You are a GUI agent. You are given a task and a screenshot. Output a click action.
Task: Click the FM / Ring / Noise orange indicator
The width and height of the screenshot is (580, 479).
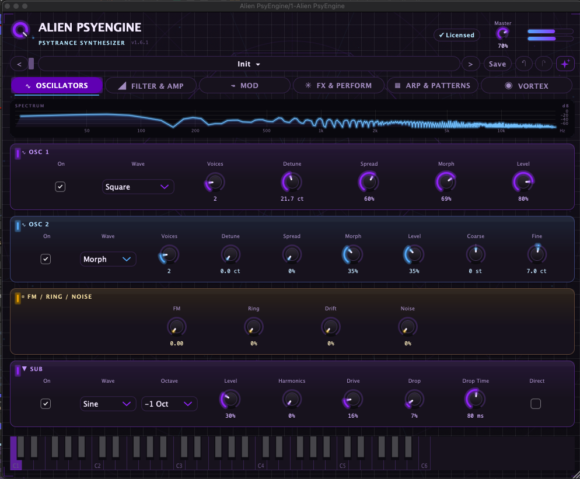(x=18, y=298)
